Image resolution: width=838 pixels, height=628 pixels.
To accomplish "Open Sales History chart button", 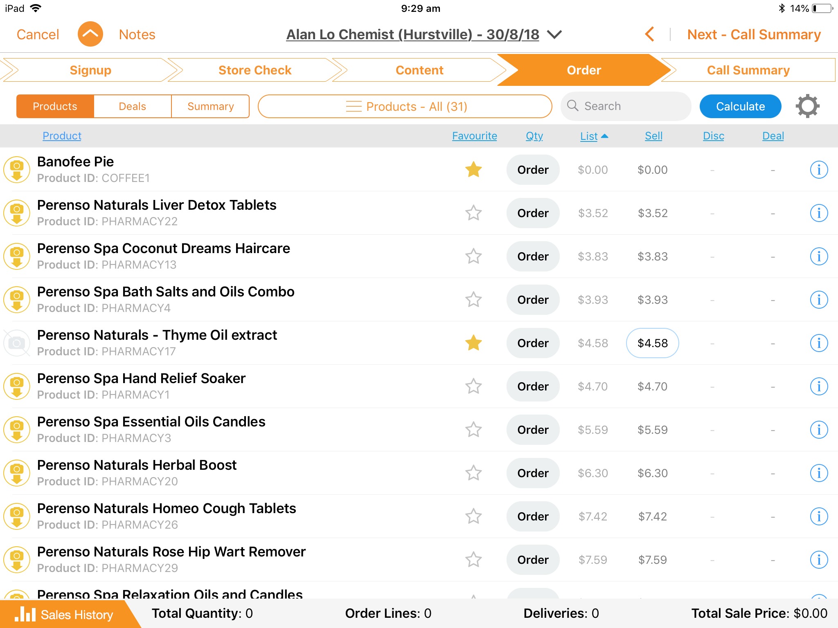I will (x=65, y=614).
